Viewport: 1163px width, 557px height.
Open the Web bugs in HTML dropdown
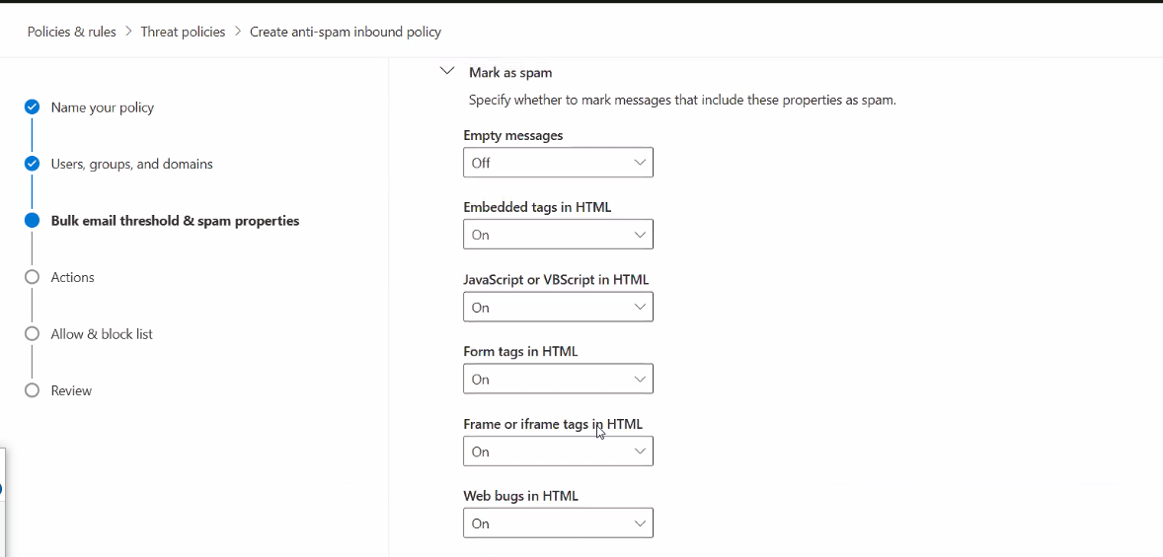[558, 522]
